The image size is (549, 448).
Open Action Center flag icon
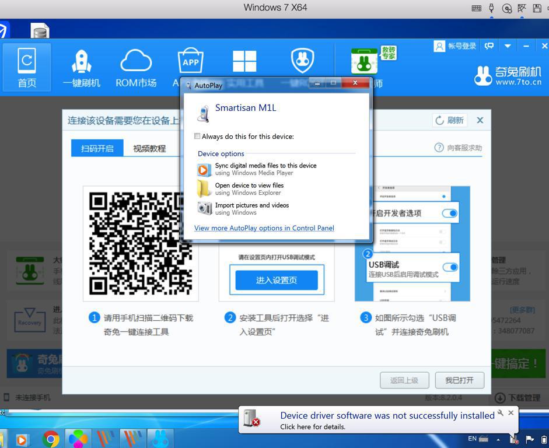[x=530, y=439]
